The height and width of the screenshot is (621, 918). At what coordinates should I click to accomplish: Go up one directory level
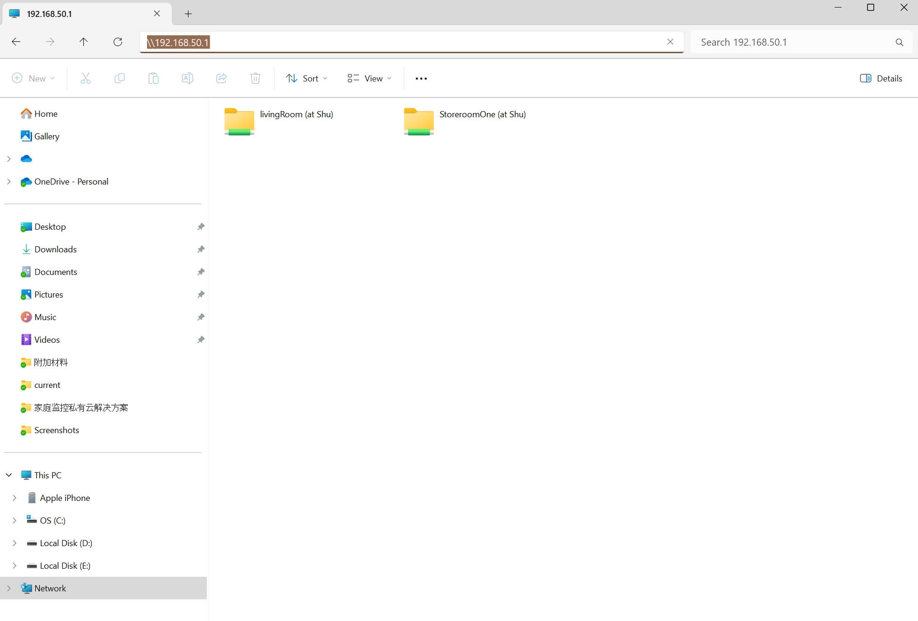pos(83,42)
